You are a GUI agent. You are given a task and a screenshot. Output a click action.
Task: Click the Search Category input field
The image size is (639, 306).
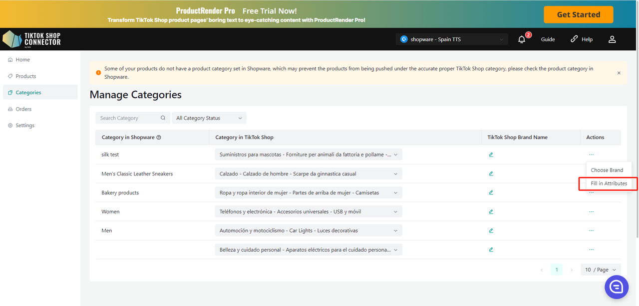click(128, 118)
